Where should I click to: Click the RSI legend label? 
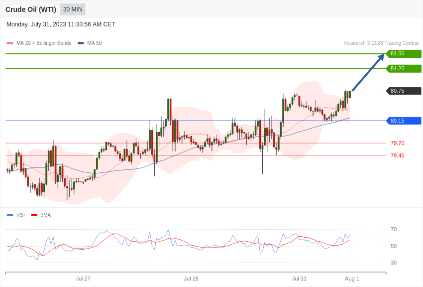point(20,215)
